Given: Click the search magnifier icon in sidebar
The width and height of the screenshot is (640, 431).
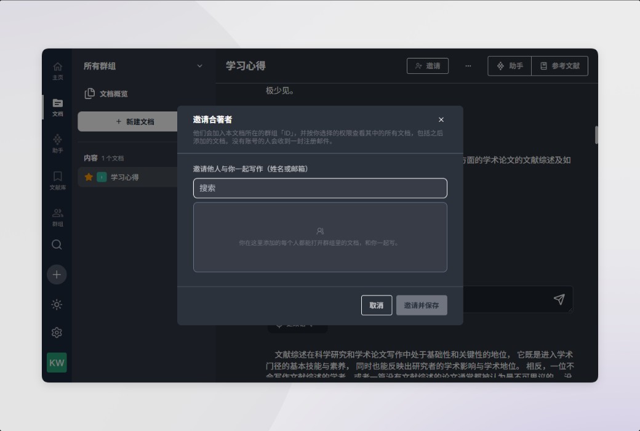Looking at the screenshot, I should pyautogui.click(x=57, y=244).
